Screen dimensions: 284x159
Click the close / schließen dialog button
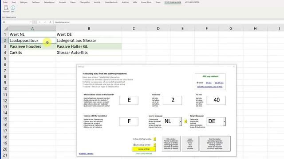tap(190, 144)
